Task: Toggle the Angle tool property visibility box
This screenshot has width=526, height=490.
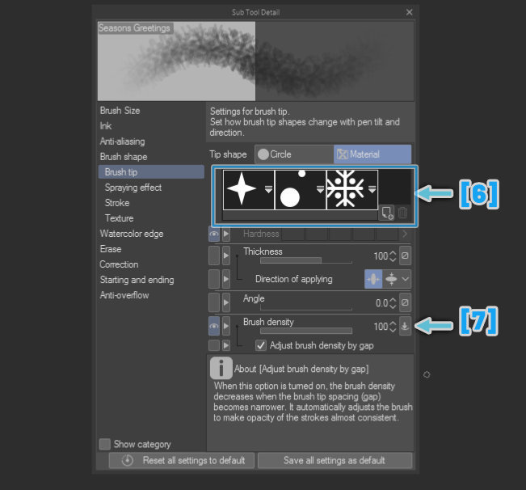Action: (x=214, y=302)
